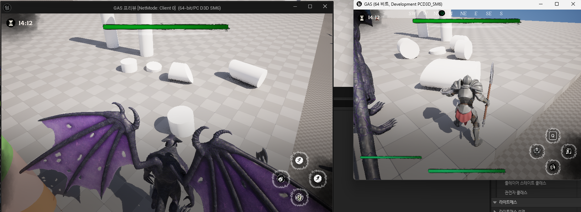Collapse the 라이트매스 section
Screen dimensions: 581x212
click(495, 202)
